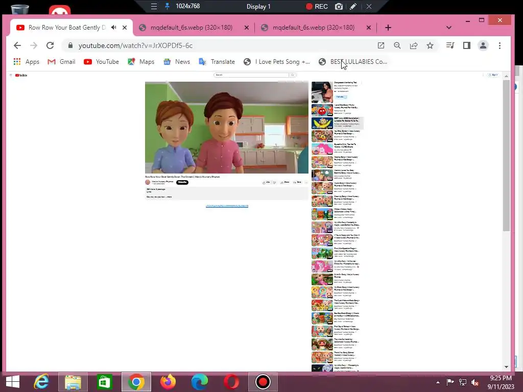Open the Opera browser from the taskbar
Image resolution: width=523 pixels, height=392 pixels.
click(x=231, y=382)
